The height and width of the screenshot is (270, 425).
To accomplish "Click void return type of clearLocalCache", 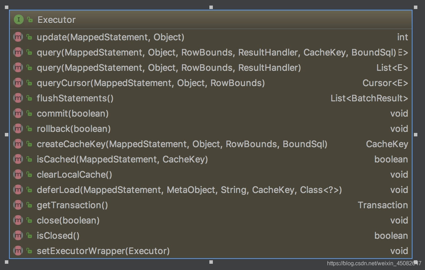I will pyautogui.click(x=399, y=175).
